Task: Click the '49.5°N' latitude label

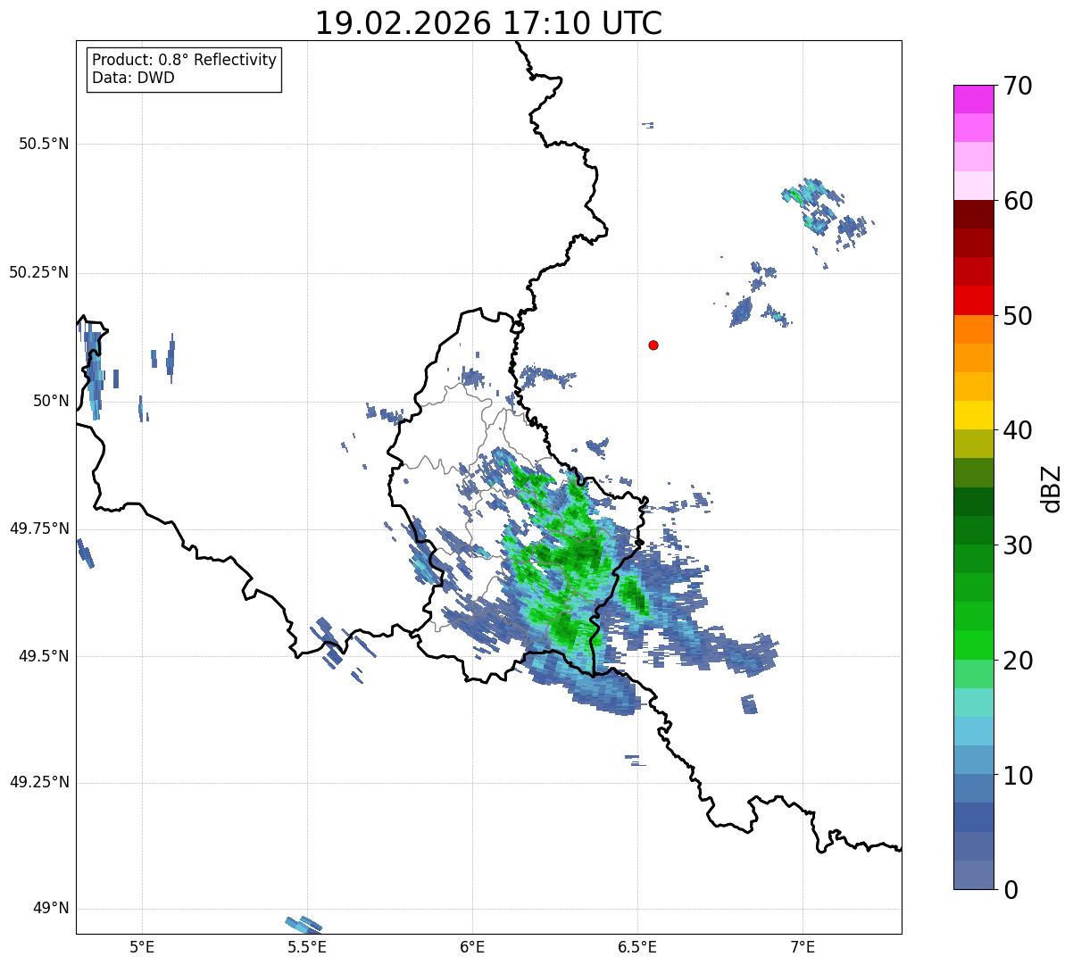Action: 44,656
